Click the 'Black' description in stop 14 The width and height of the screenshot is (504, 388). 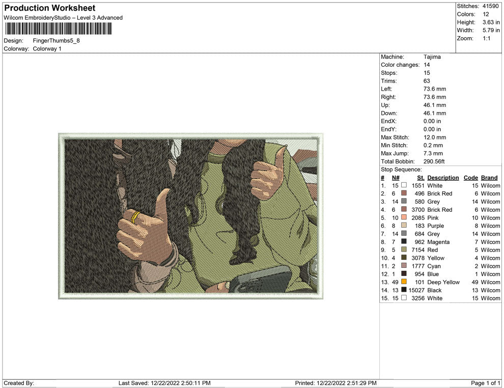pyautogui.click(x=434, y=290)
